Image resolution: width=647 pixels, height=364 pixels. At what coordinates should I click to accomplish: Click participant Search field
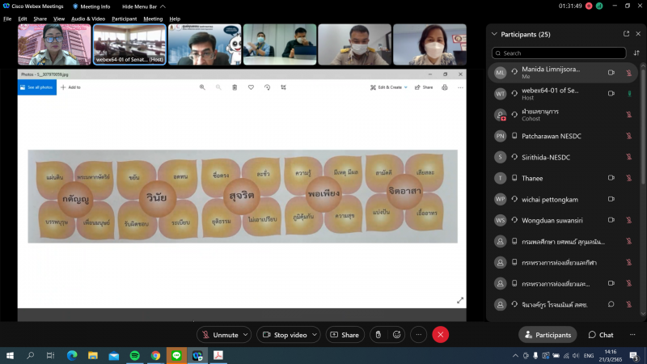559,53
